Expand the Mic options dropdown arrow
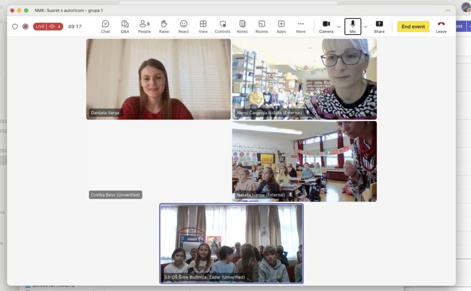The height and width of the screenshot is (291, 471). (x=366, y=27)
